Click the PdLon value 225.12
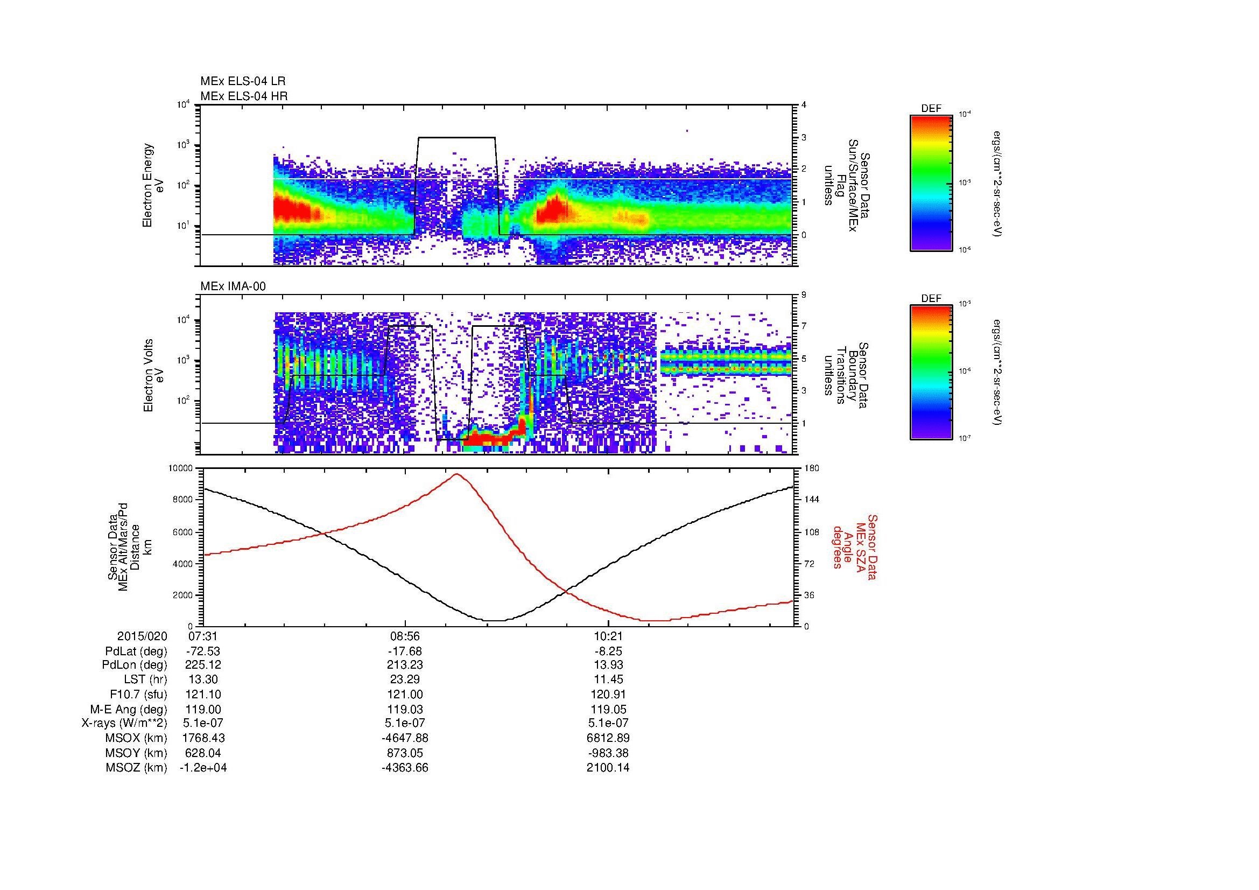The width and height of the screenshot is (1259, 890). 202,665
